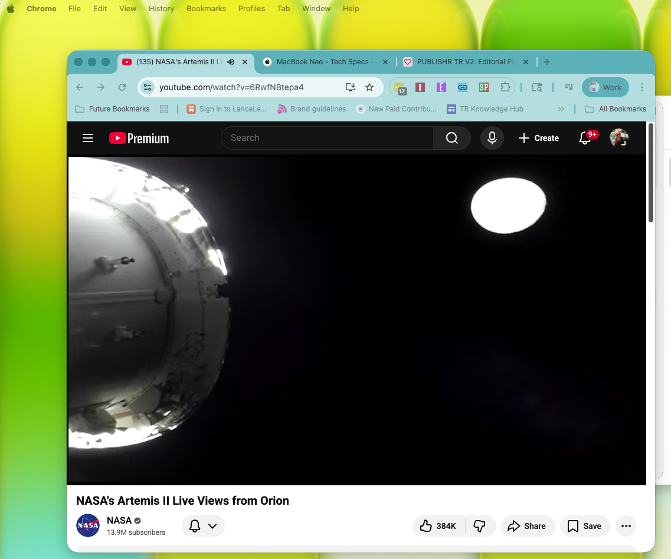
Task: Open the NASA channel page link
Action: tap(119, 520)
